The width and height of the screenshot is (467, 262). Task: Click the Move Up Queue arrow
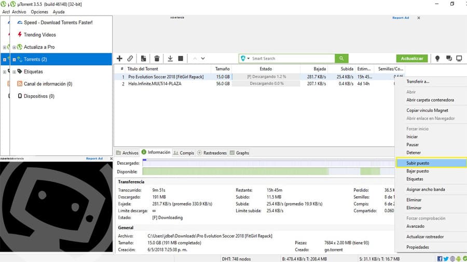click(x=195, y=59)
